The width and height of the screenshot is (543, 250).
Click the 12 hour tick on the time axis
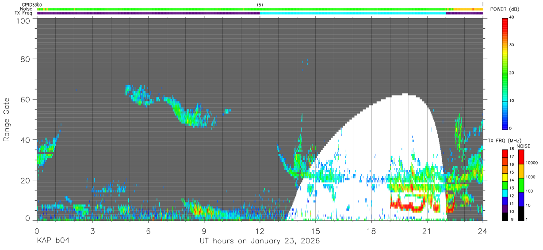click(x=260, y=231)
